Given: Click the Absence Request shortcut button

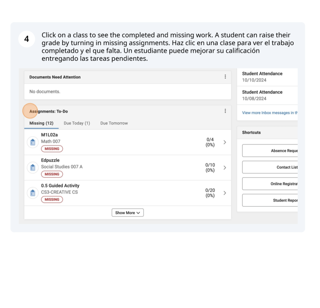Looking at the screenshot, I should [270, 150].
